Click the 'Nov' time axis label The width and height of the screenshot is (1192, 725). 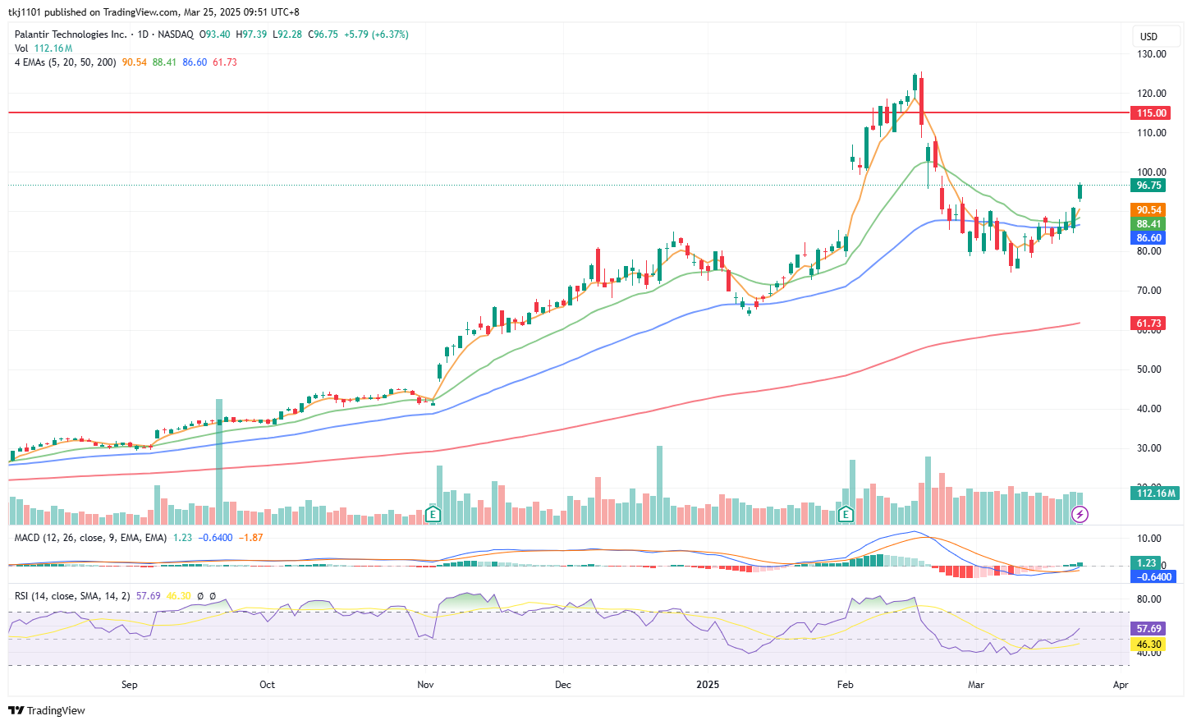pyautogui.click(x=425, y=685)
